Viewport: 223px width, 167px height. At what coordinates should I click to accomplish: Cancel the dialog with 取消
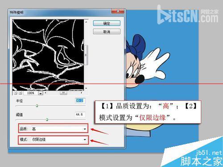pyautogui.click(x=107, y=32)
